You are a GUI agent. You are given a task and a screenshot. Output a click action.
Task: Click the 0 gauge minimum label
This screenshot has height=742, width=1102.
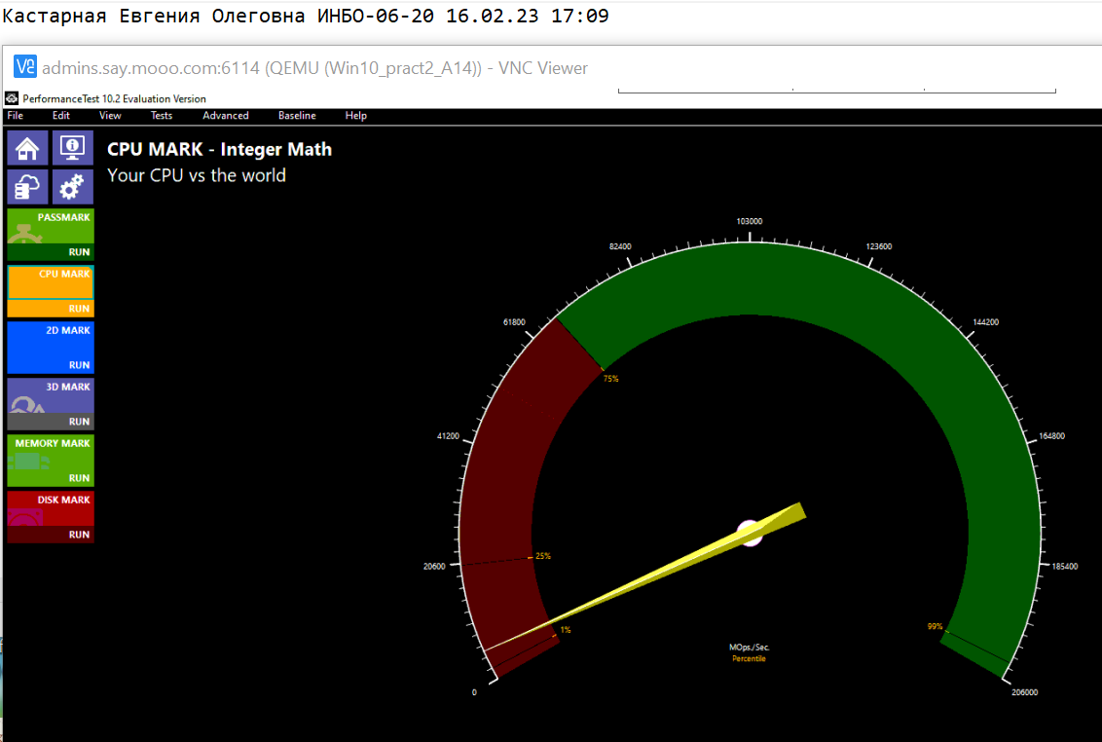click(474, 692)
